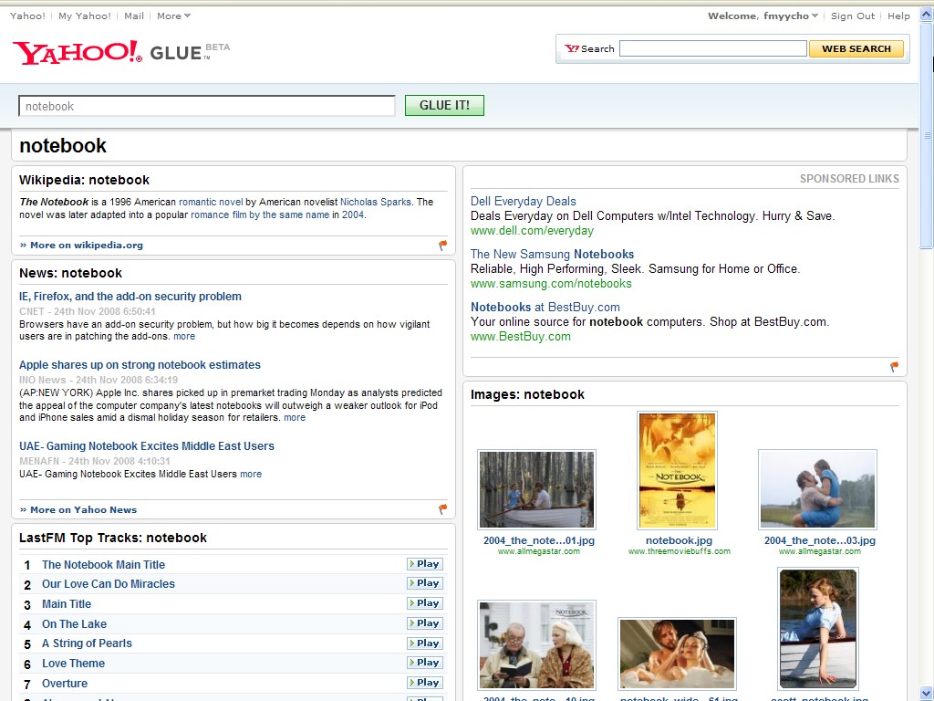Flag the Sponsored Links module

(894, 367)
